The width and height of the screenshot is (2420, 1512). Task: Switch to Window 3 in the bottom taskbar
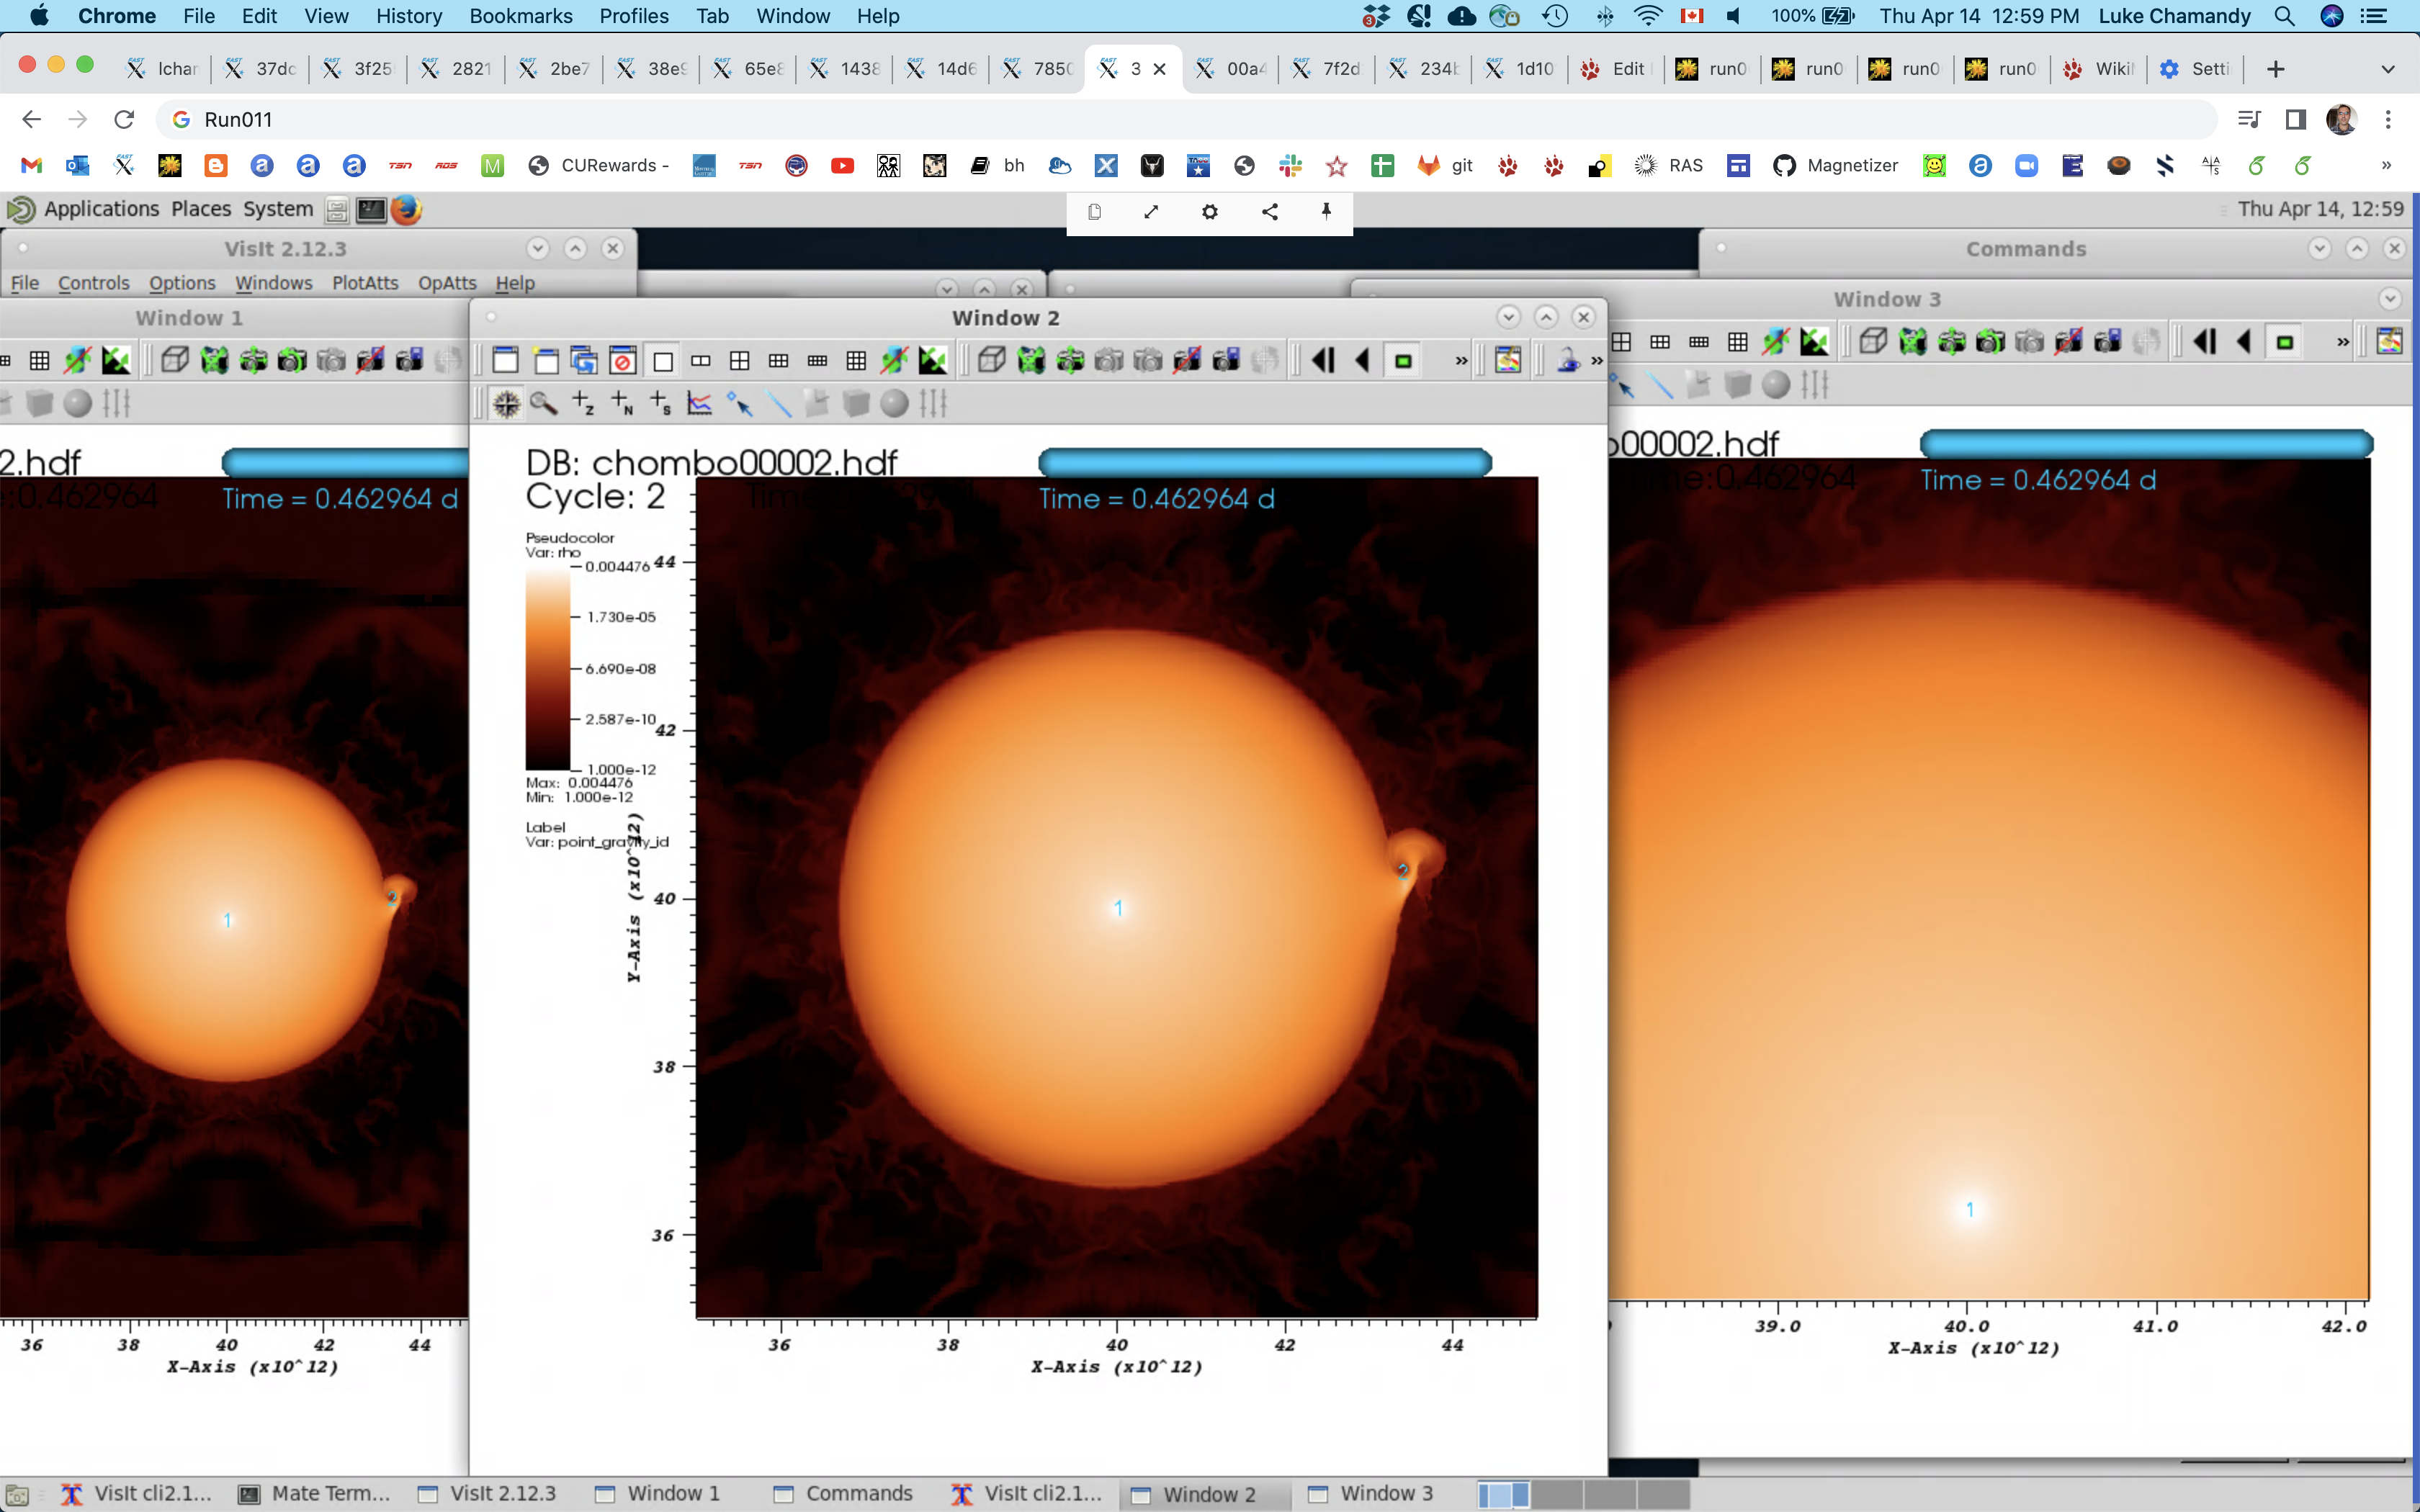(1371, 1493)
